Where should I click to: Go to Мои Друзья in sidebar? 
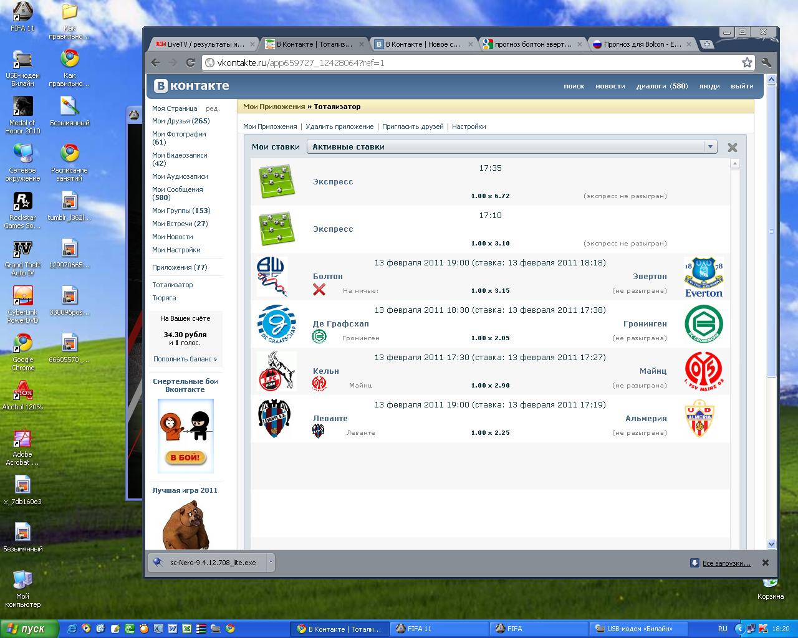[x=181, y=121]
